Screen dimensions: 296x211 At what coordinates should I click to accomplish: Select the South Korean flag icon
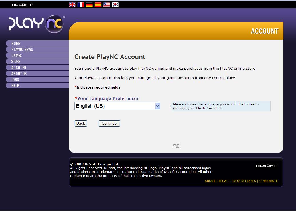coord(115,5)
